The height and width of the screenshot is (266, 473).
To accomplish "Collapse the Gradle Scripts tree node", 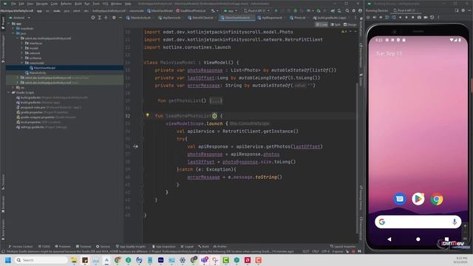I will 9,92.
